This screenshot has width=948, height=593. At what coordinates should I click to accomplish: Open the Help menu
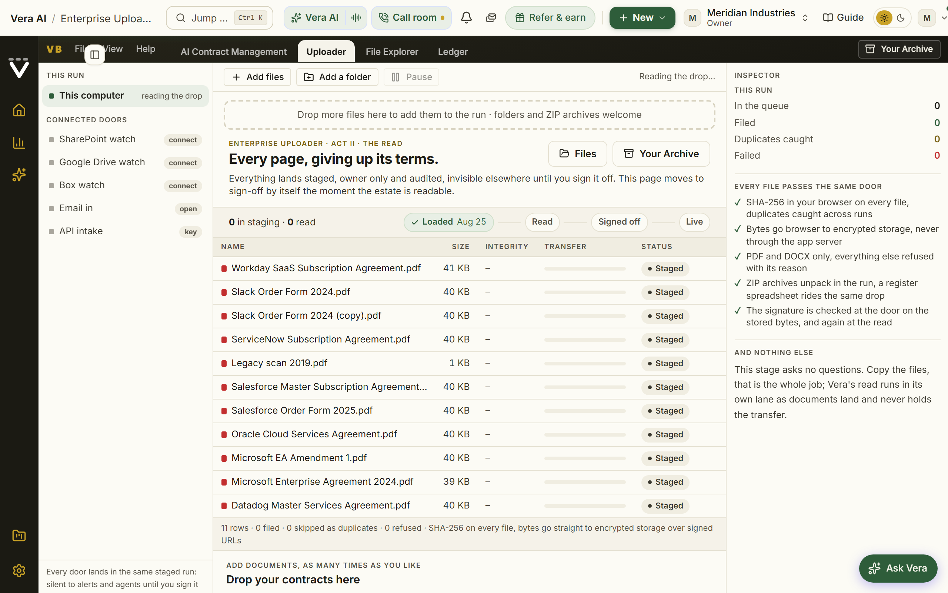(x=146, y=49)
